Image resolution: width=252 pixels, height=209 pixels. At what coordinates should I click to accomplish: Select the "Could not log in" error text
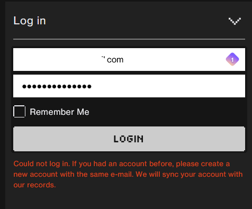click(41, 164)
